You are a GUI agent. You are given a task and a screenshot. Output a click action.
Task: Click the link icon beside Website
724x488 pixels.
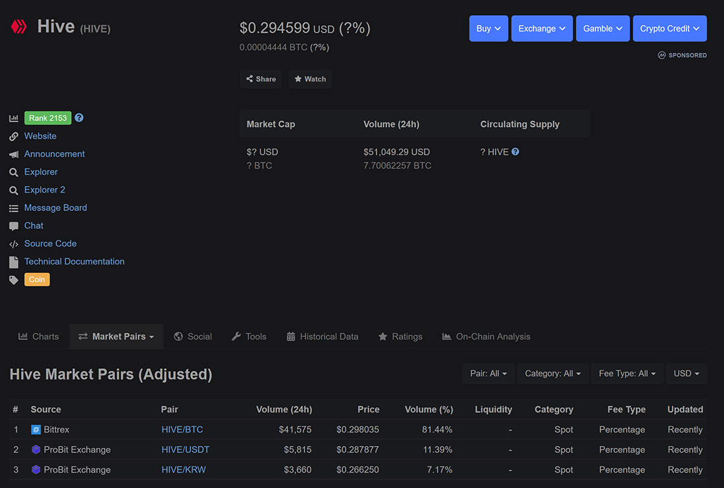click(14, 136)
